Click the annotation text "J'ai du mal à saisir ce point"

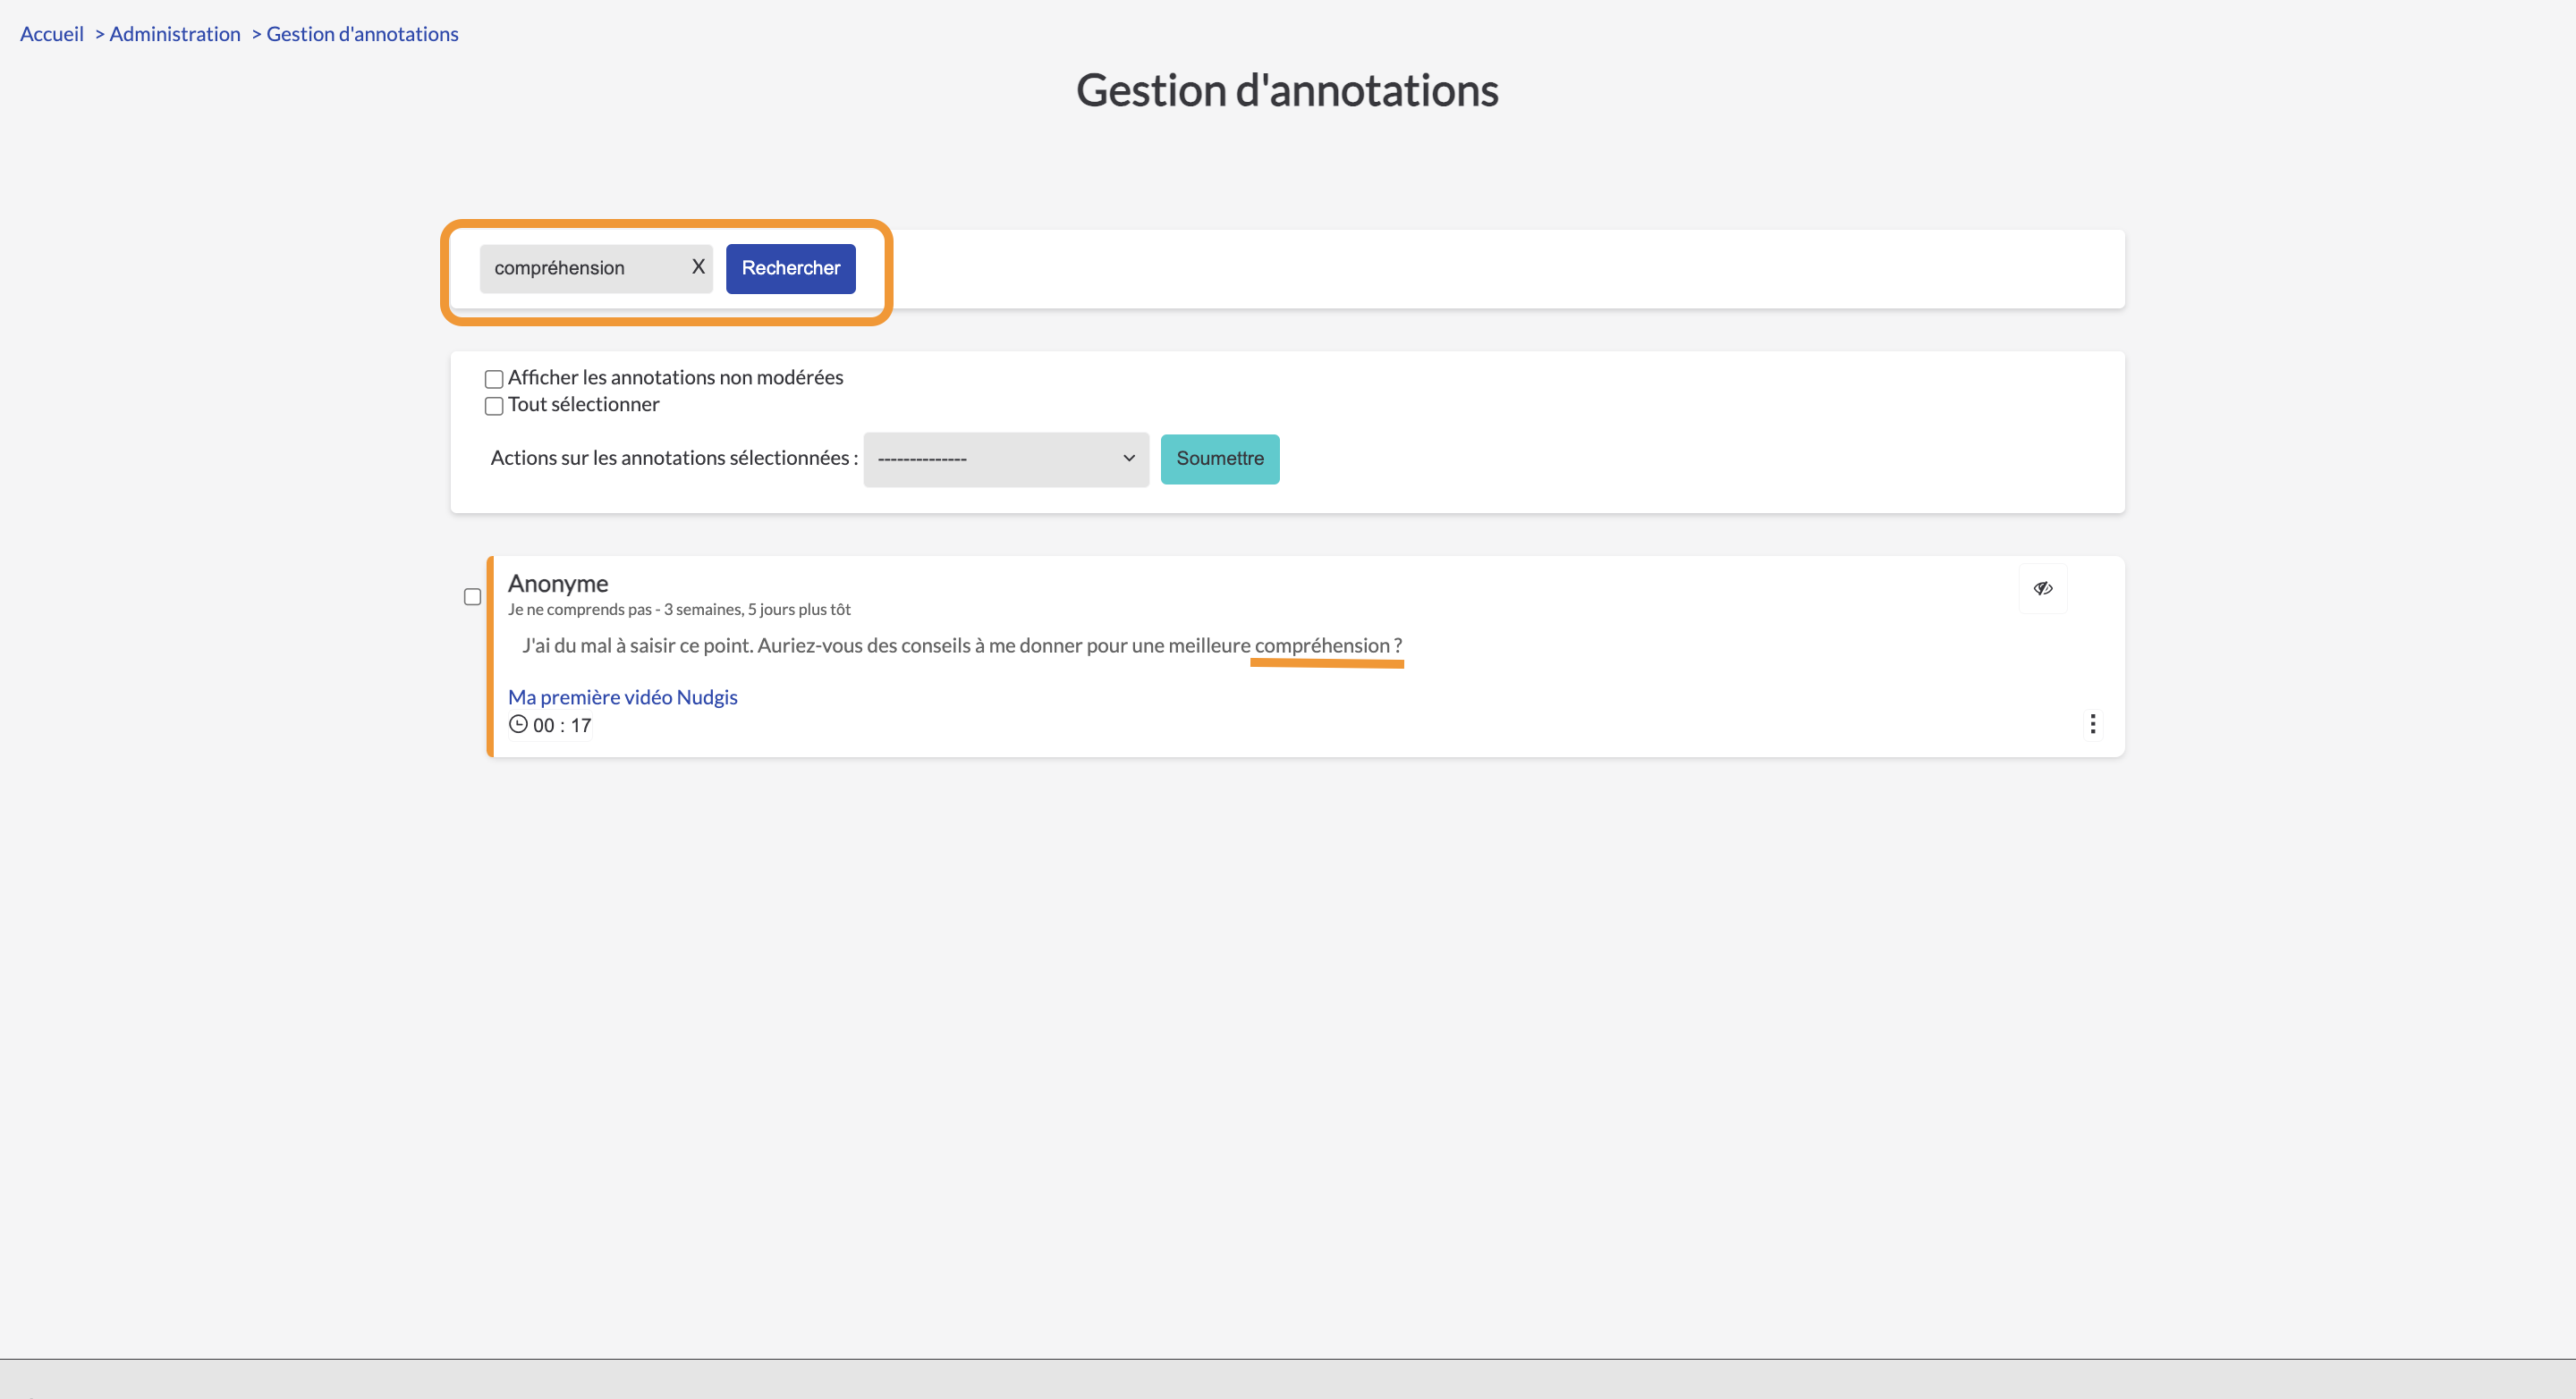637,645
